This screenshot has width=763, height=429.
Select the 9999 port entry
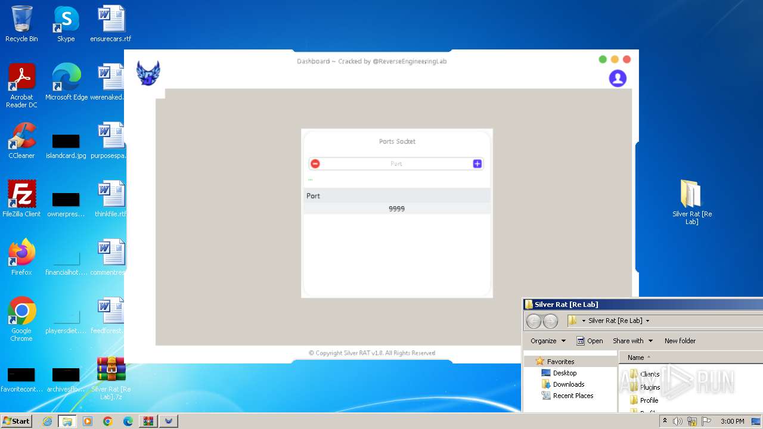click(x=396, y=209)
